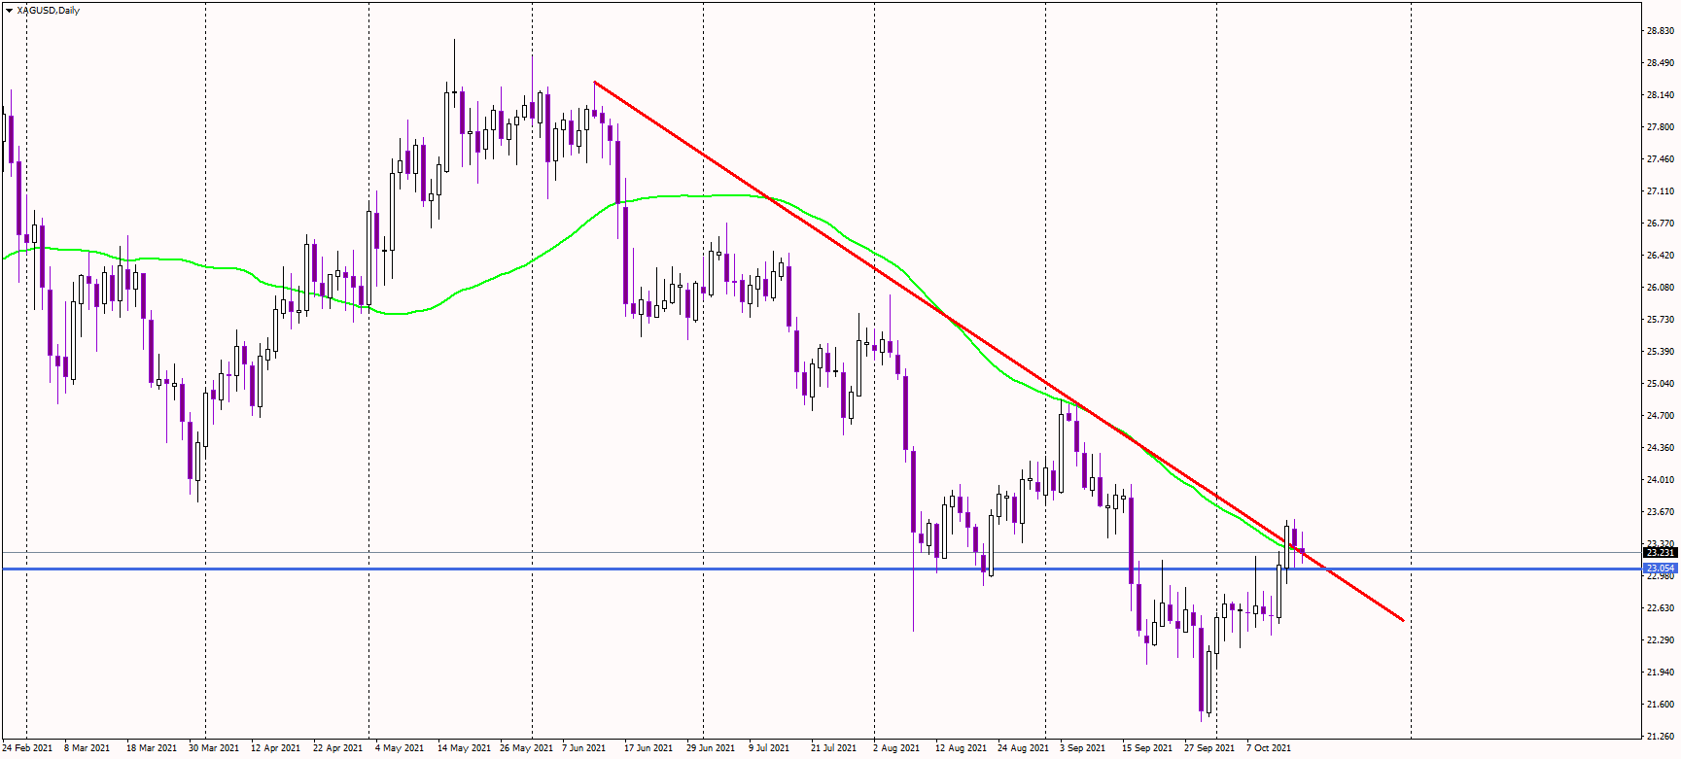
Task: Click the 24.700 price axis label
Action: click(1660, 416)
